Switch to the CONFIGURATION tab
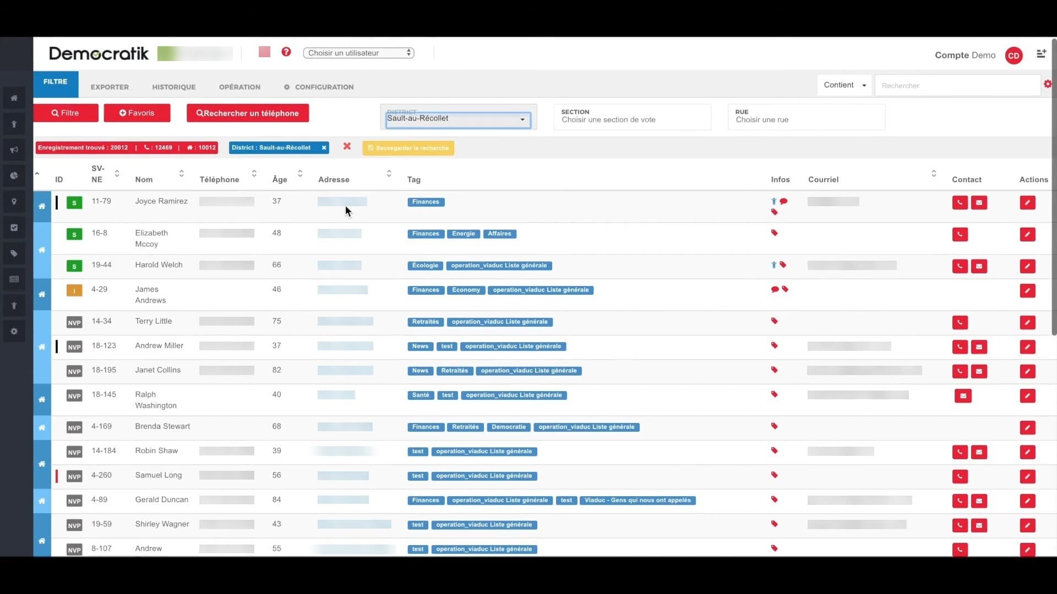Image resolution: width=1057 pixels, height=594 pixels. coord(319,87)
